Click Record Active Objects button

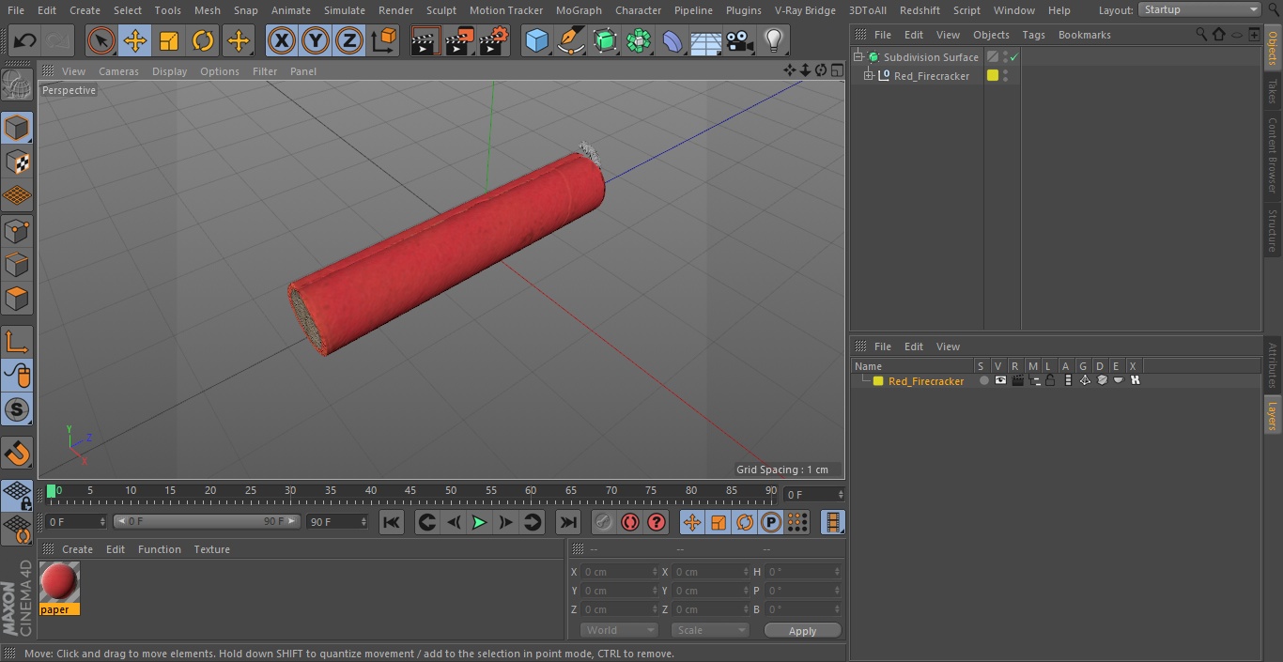(630, 522)
